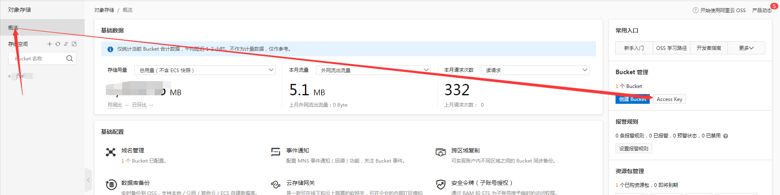Click the 设置报警规则 button
The height and width of the screenshot is (195, 780).
pyautogui.click(x=634, y=149)
